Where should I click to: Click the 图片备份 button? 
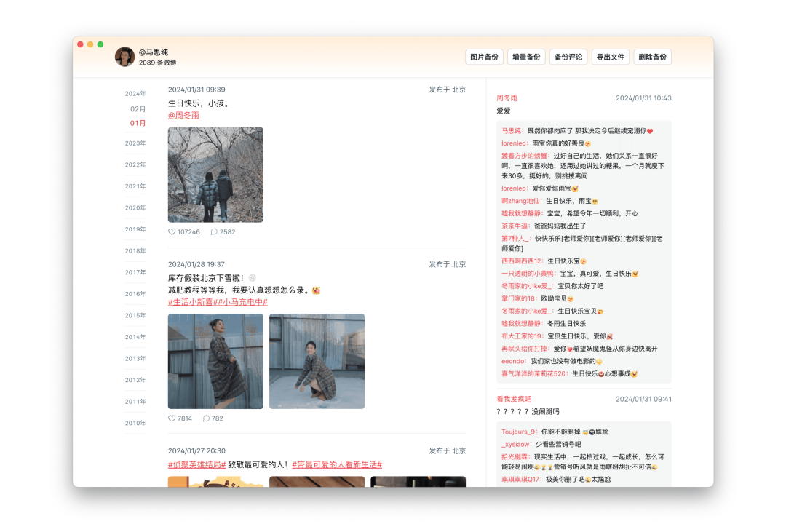pyautogui.click(x=484, y=57)
